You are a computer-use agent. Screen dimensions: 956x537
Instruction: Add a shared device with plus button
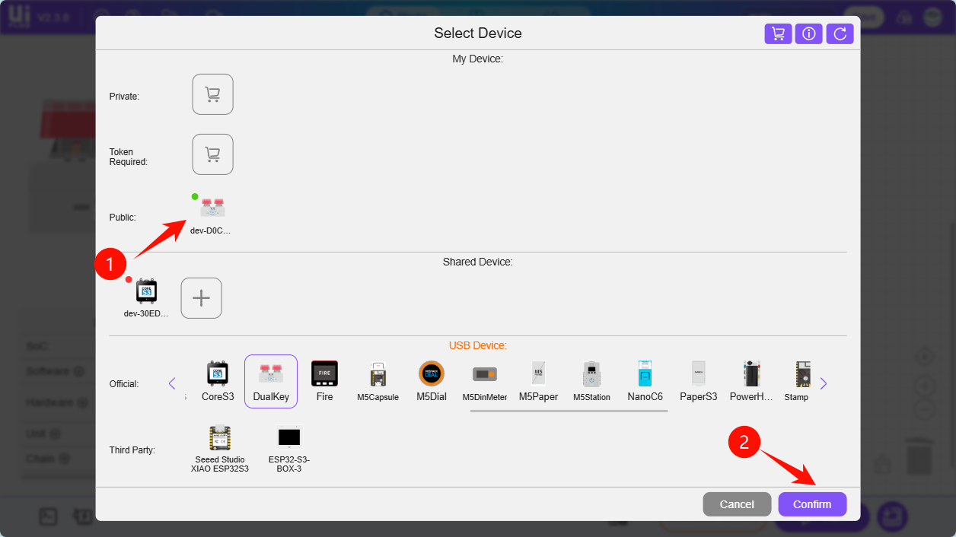pyautogui.click(x=201, y=298)
